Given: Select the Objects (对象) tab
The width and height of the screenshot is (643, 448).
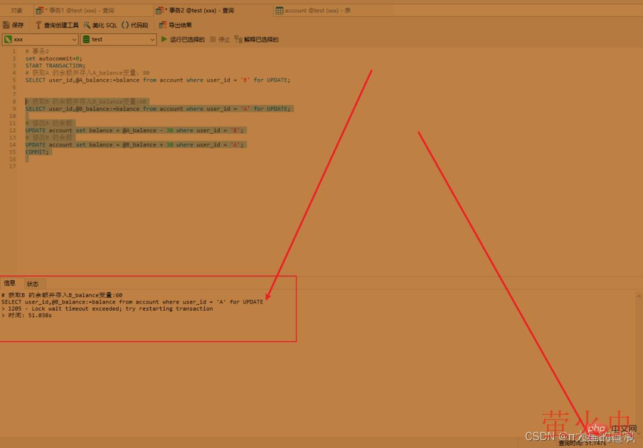Looking at the screenshot, I should [17, 11].
